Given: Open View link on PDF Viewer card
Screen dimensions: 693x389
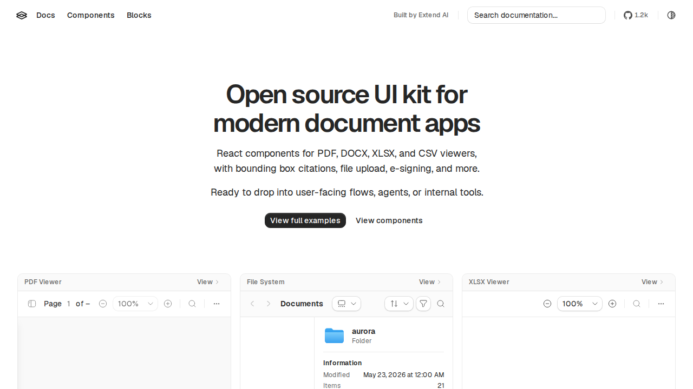Looking at the screenshot, I should tap(208, 282).
